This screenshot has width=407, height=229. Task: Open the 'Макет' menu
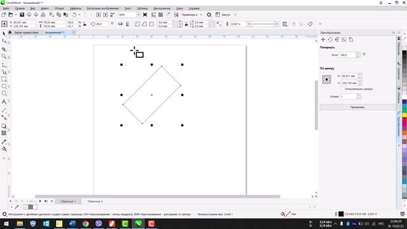pyautogui.click(x=45, y=8)
